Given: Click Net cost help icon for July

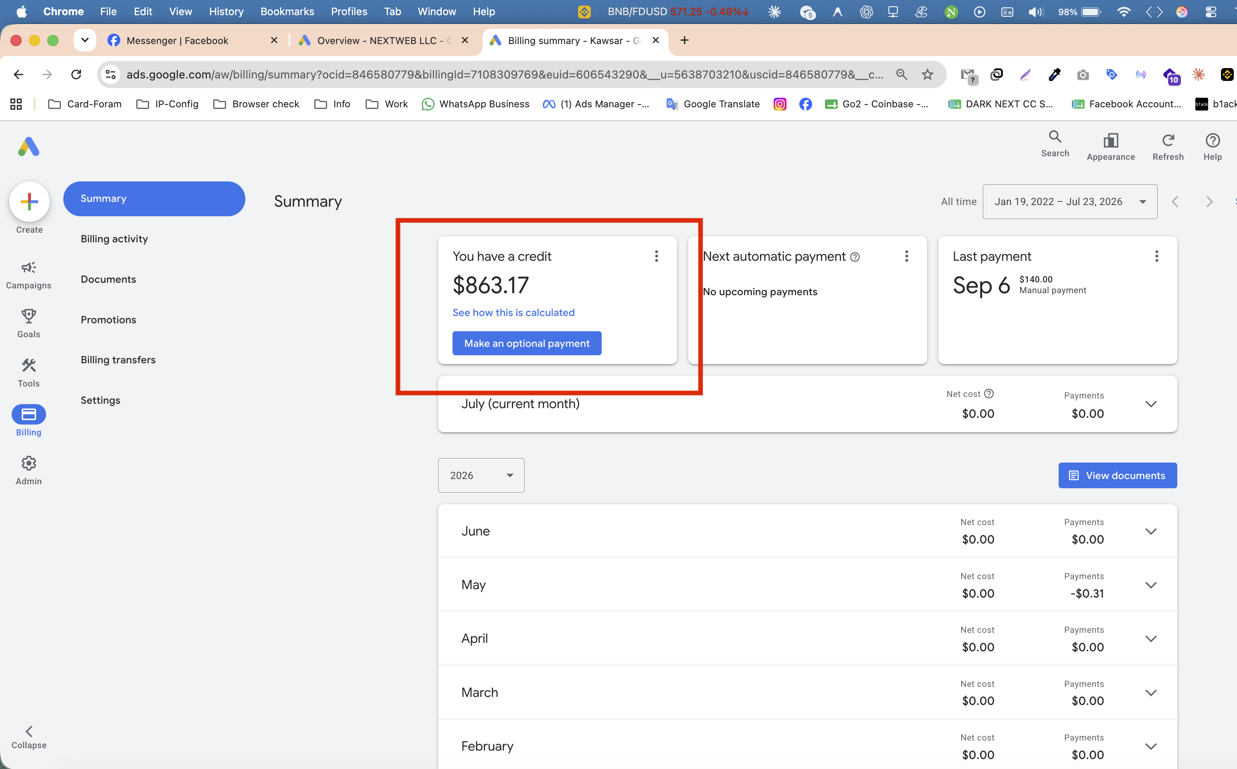Looking at the screenshot, I should pyautogui.click(x=989, y=394).
